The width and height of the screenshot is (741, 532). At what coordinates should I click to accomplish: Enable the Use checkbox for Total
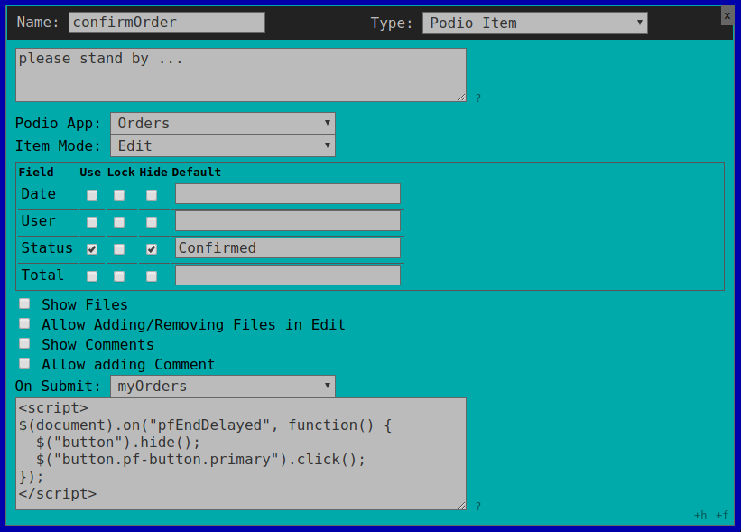click(x=92, y=276)
